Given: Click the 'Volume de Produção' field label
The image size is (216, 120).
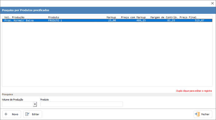Looking at the screenshot, I should click(x=13, y=100).
